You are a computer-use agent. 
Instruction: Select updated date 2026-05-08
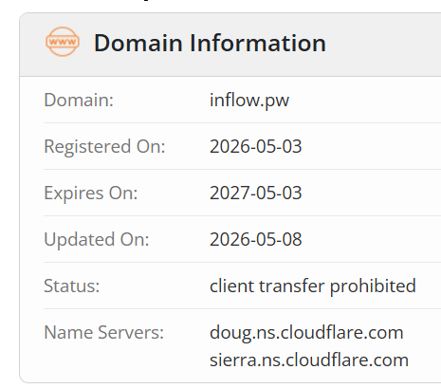point(256,240)
